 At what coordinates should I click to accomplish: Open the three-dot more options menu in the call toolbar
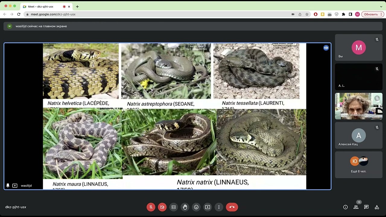(x=219, y=207)
